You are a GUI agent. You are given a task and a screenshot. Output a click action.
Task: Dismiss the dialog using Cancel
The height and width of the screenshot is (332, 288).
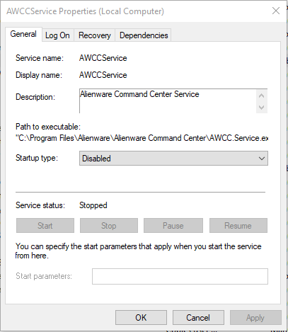point(198,318)
